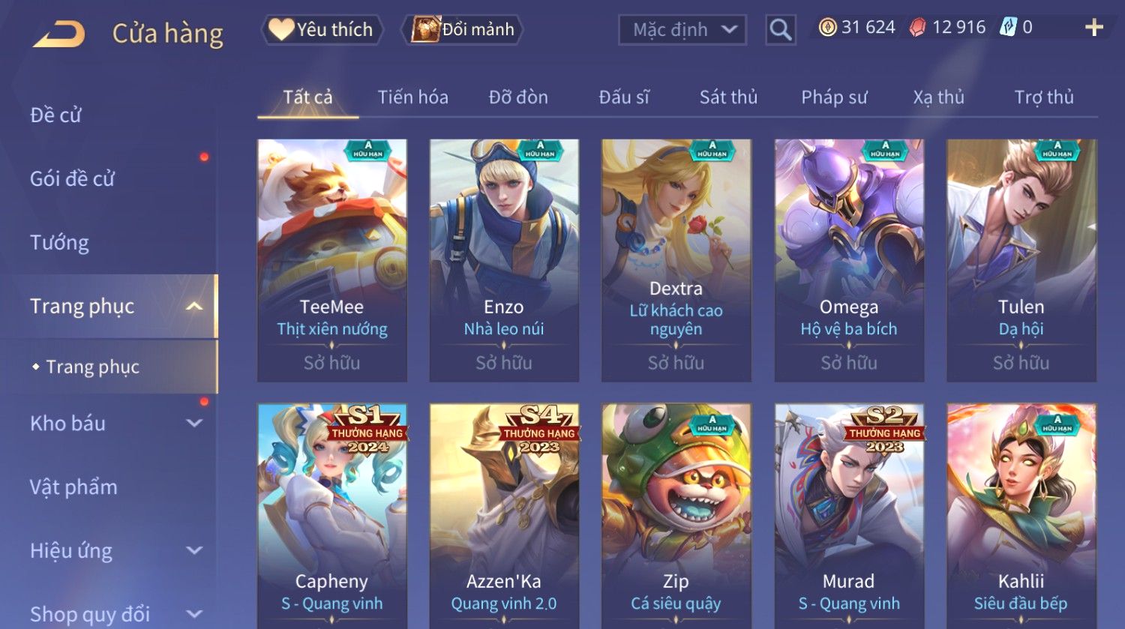Select the TeeMee Thịt xiên nướng skin card
The width and height of the screenshot is (1125, 629).
332,260
